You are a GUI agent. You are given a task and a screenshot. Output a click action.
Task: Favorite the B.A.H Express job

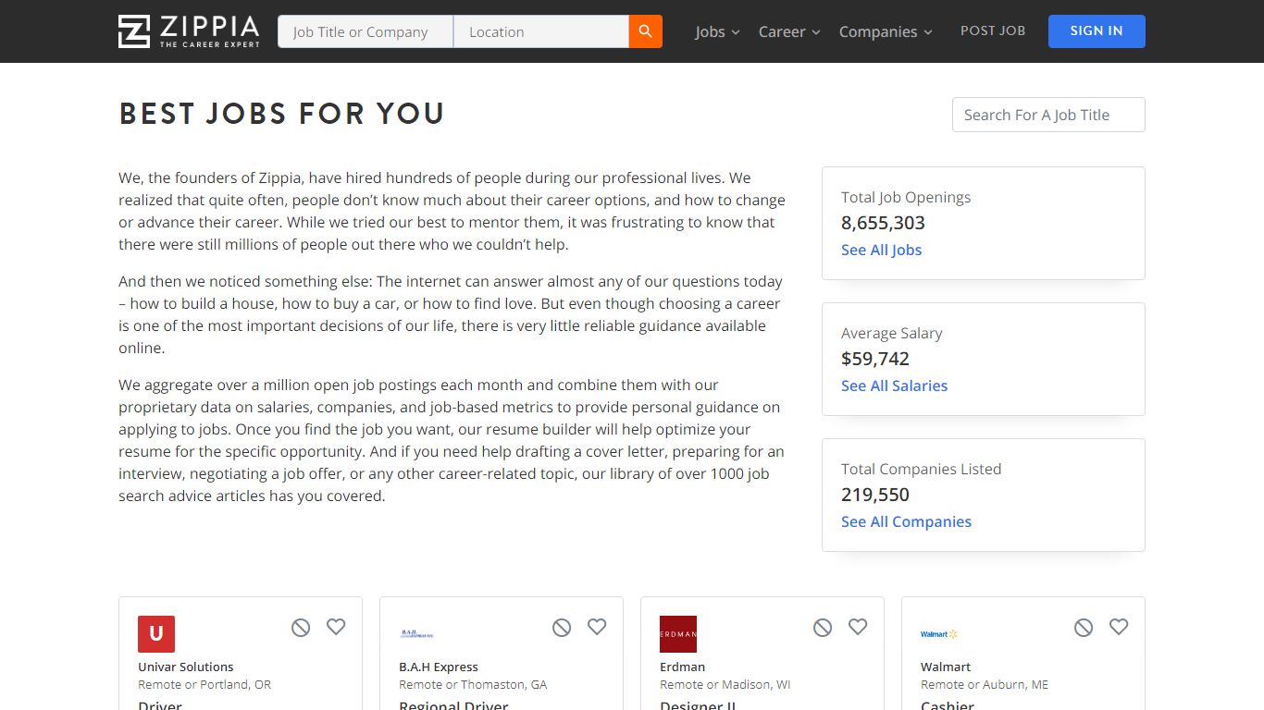pos(597,627)
